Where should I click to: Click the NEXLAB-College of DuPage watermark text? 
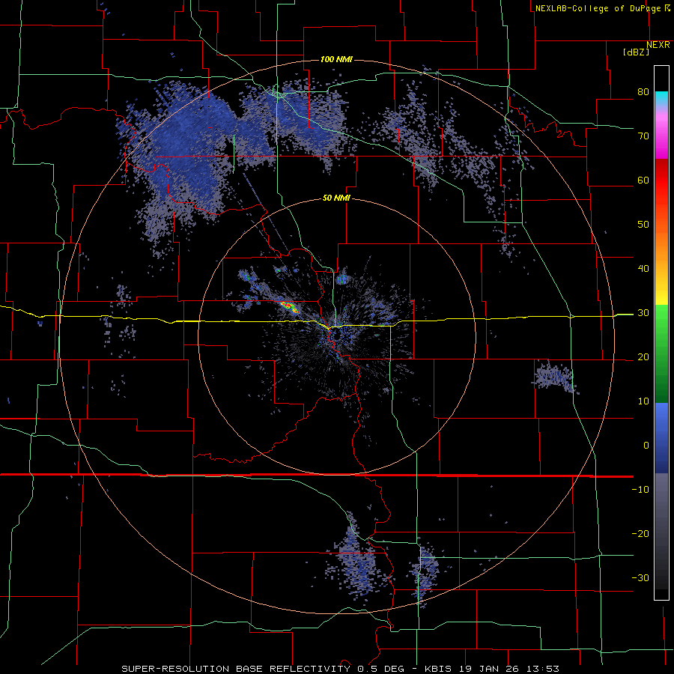click(x=598, y=8)
